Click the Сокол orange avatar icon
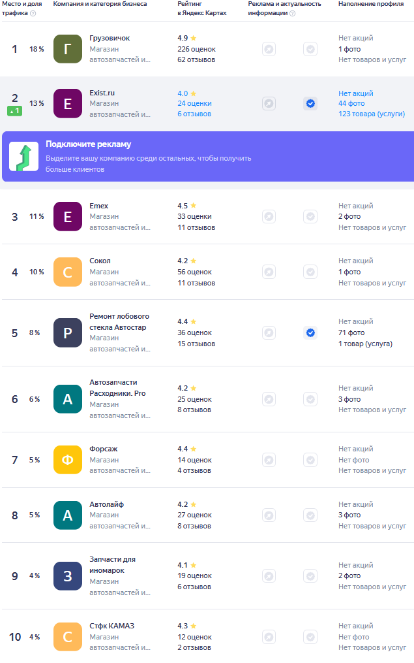 coord(68,272)
